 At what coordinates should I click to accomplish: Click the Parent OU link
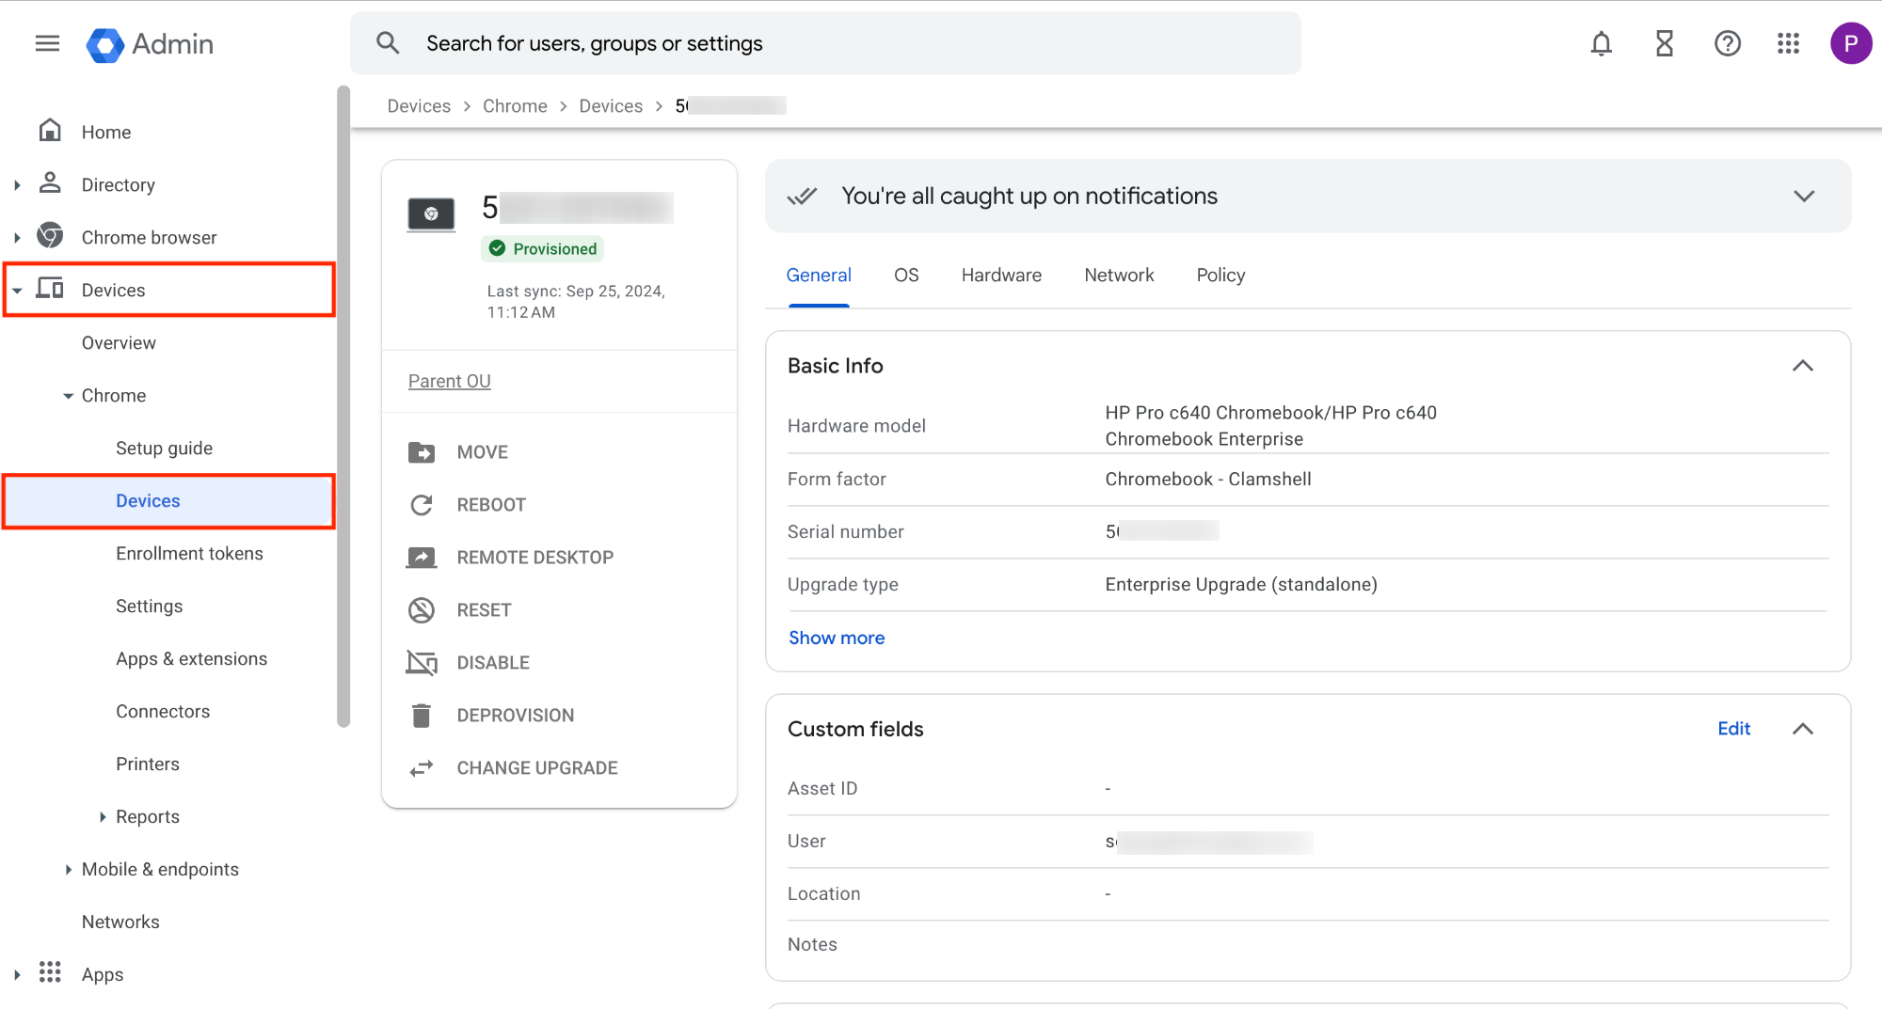tap(449, 381)
